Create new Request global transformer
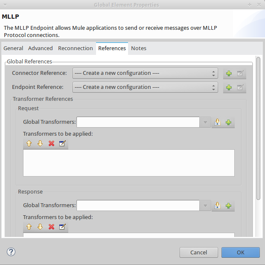The height and width of the screenshot is (265, 265). point(229,122)
